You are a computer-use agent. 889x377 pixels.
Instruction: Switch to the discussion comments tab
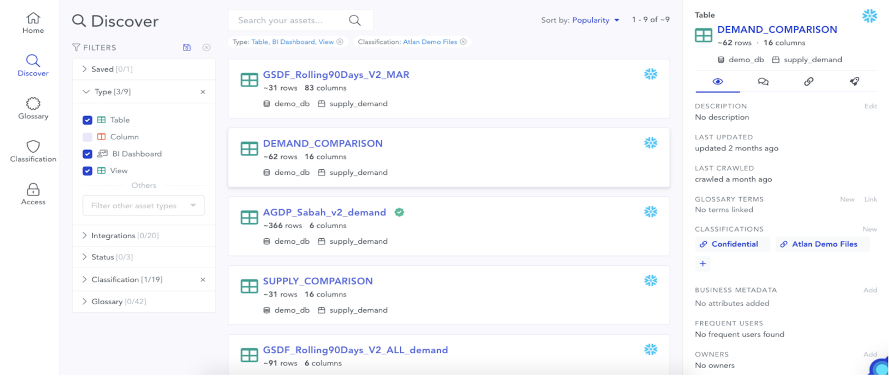pos(763,82)
